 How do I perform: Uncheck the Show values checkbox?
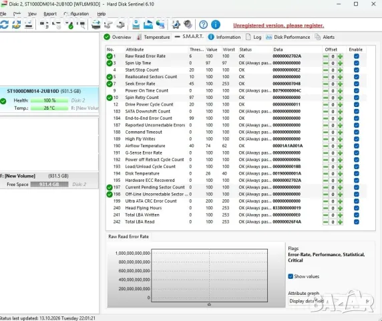(x=291, y=276)
